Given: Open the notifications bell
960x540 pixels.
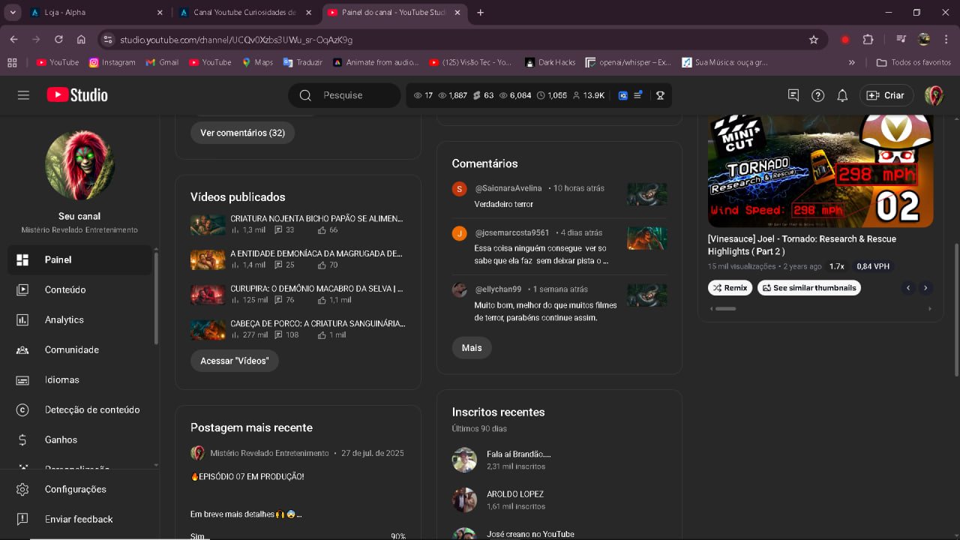Looking at the screenshot, I should click(842, 95).
